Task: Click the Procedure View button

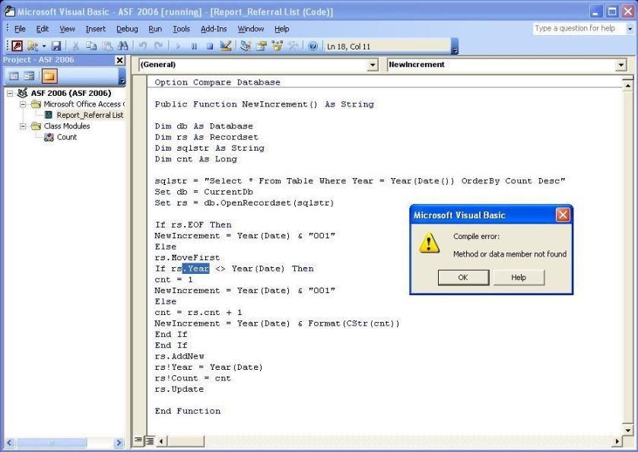Action: [138, 440]
